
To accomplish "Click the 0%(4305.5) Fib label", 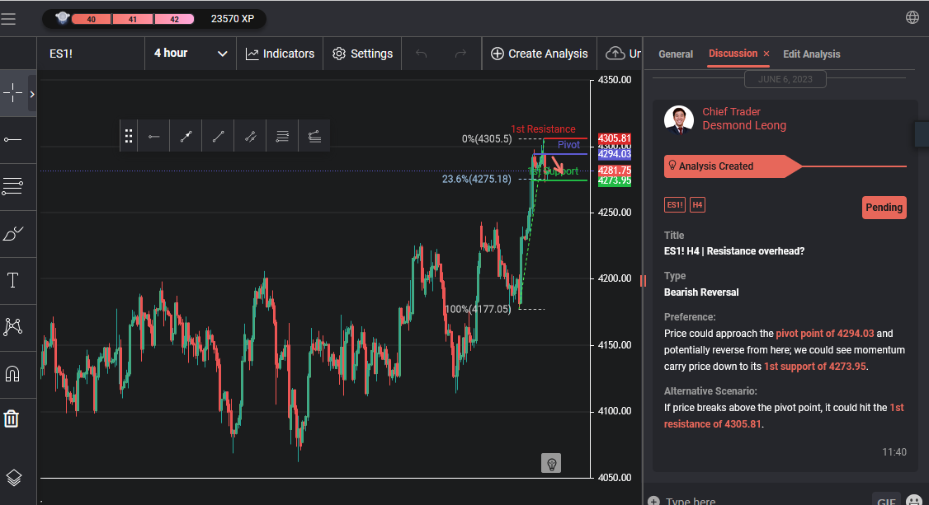I will (487, 139).
